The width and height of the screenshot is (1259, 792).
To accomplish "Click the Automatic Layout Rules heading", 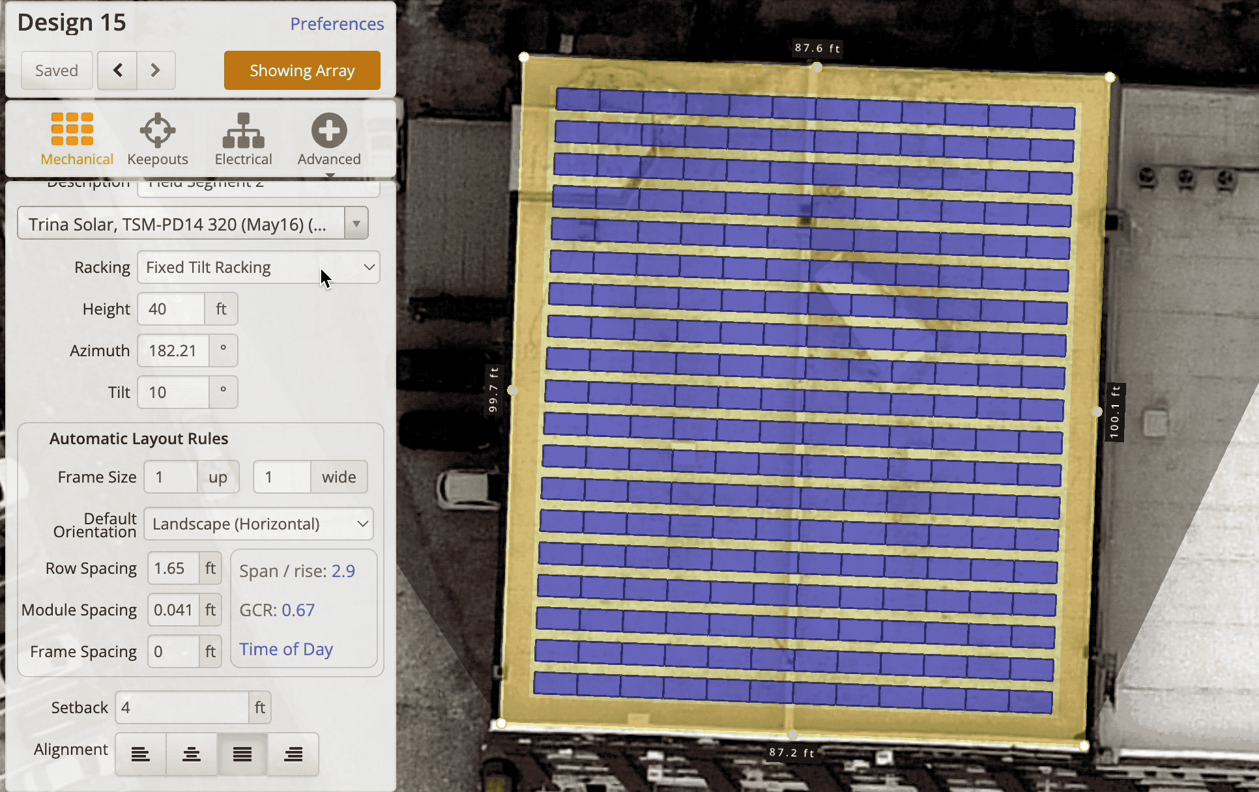I will (x=139, y=439).
